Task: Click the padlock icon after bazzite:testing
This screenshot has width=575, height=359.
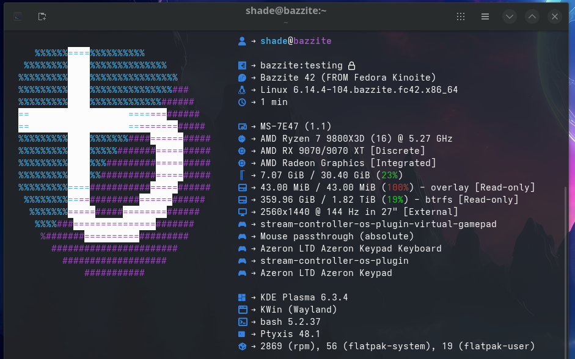Action: pos(351,65)
